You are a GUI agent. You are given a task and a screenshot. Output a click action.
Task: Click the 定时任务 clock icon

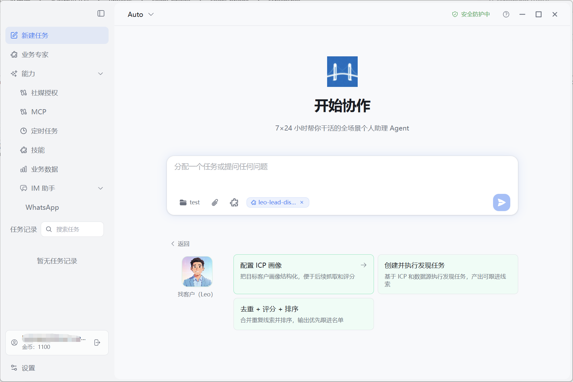click(x=24, y=131)
